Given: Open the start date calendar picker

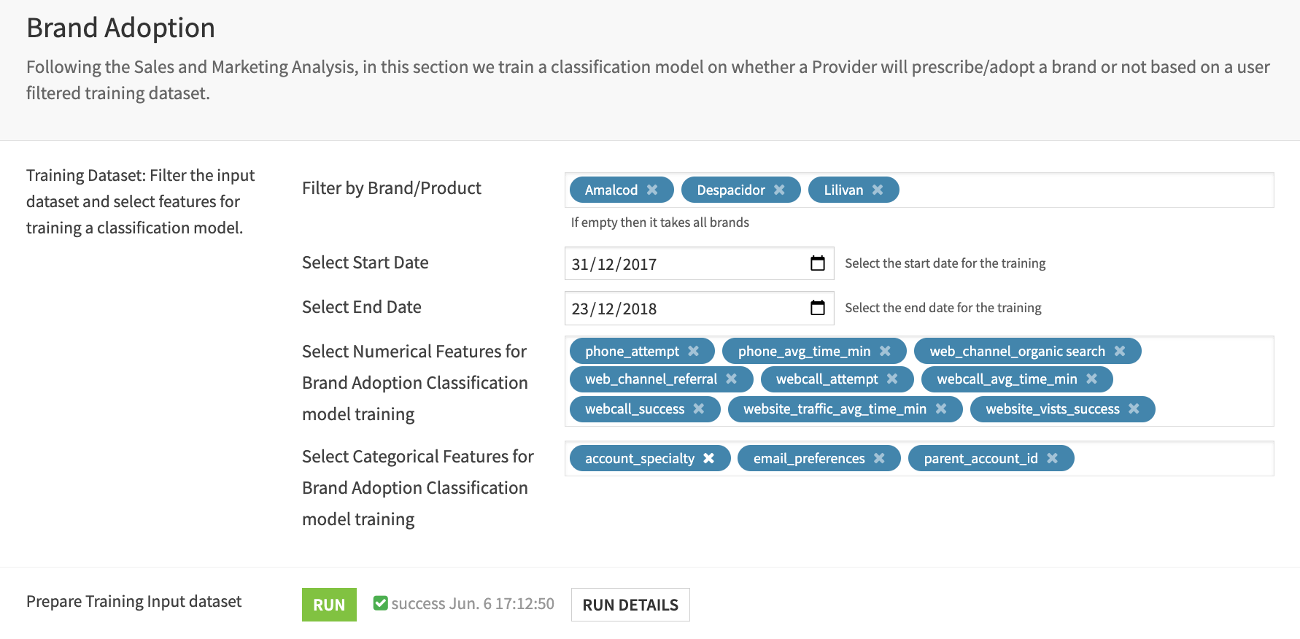Looking at the screenshot, I should (818, 263).
